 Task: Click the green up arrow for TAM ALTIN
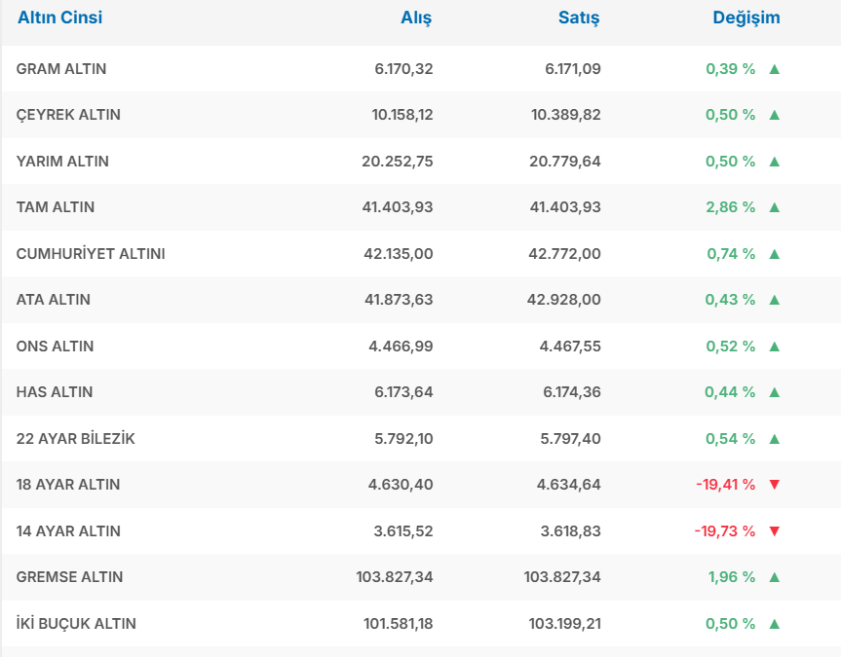(x=775, y=207)
